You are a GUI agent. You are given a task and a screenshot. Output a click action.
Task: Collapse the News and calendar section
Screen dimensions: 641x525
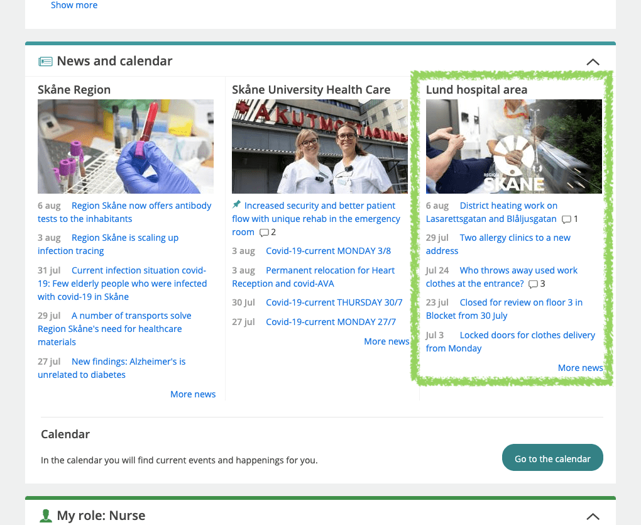[593, 62]
